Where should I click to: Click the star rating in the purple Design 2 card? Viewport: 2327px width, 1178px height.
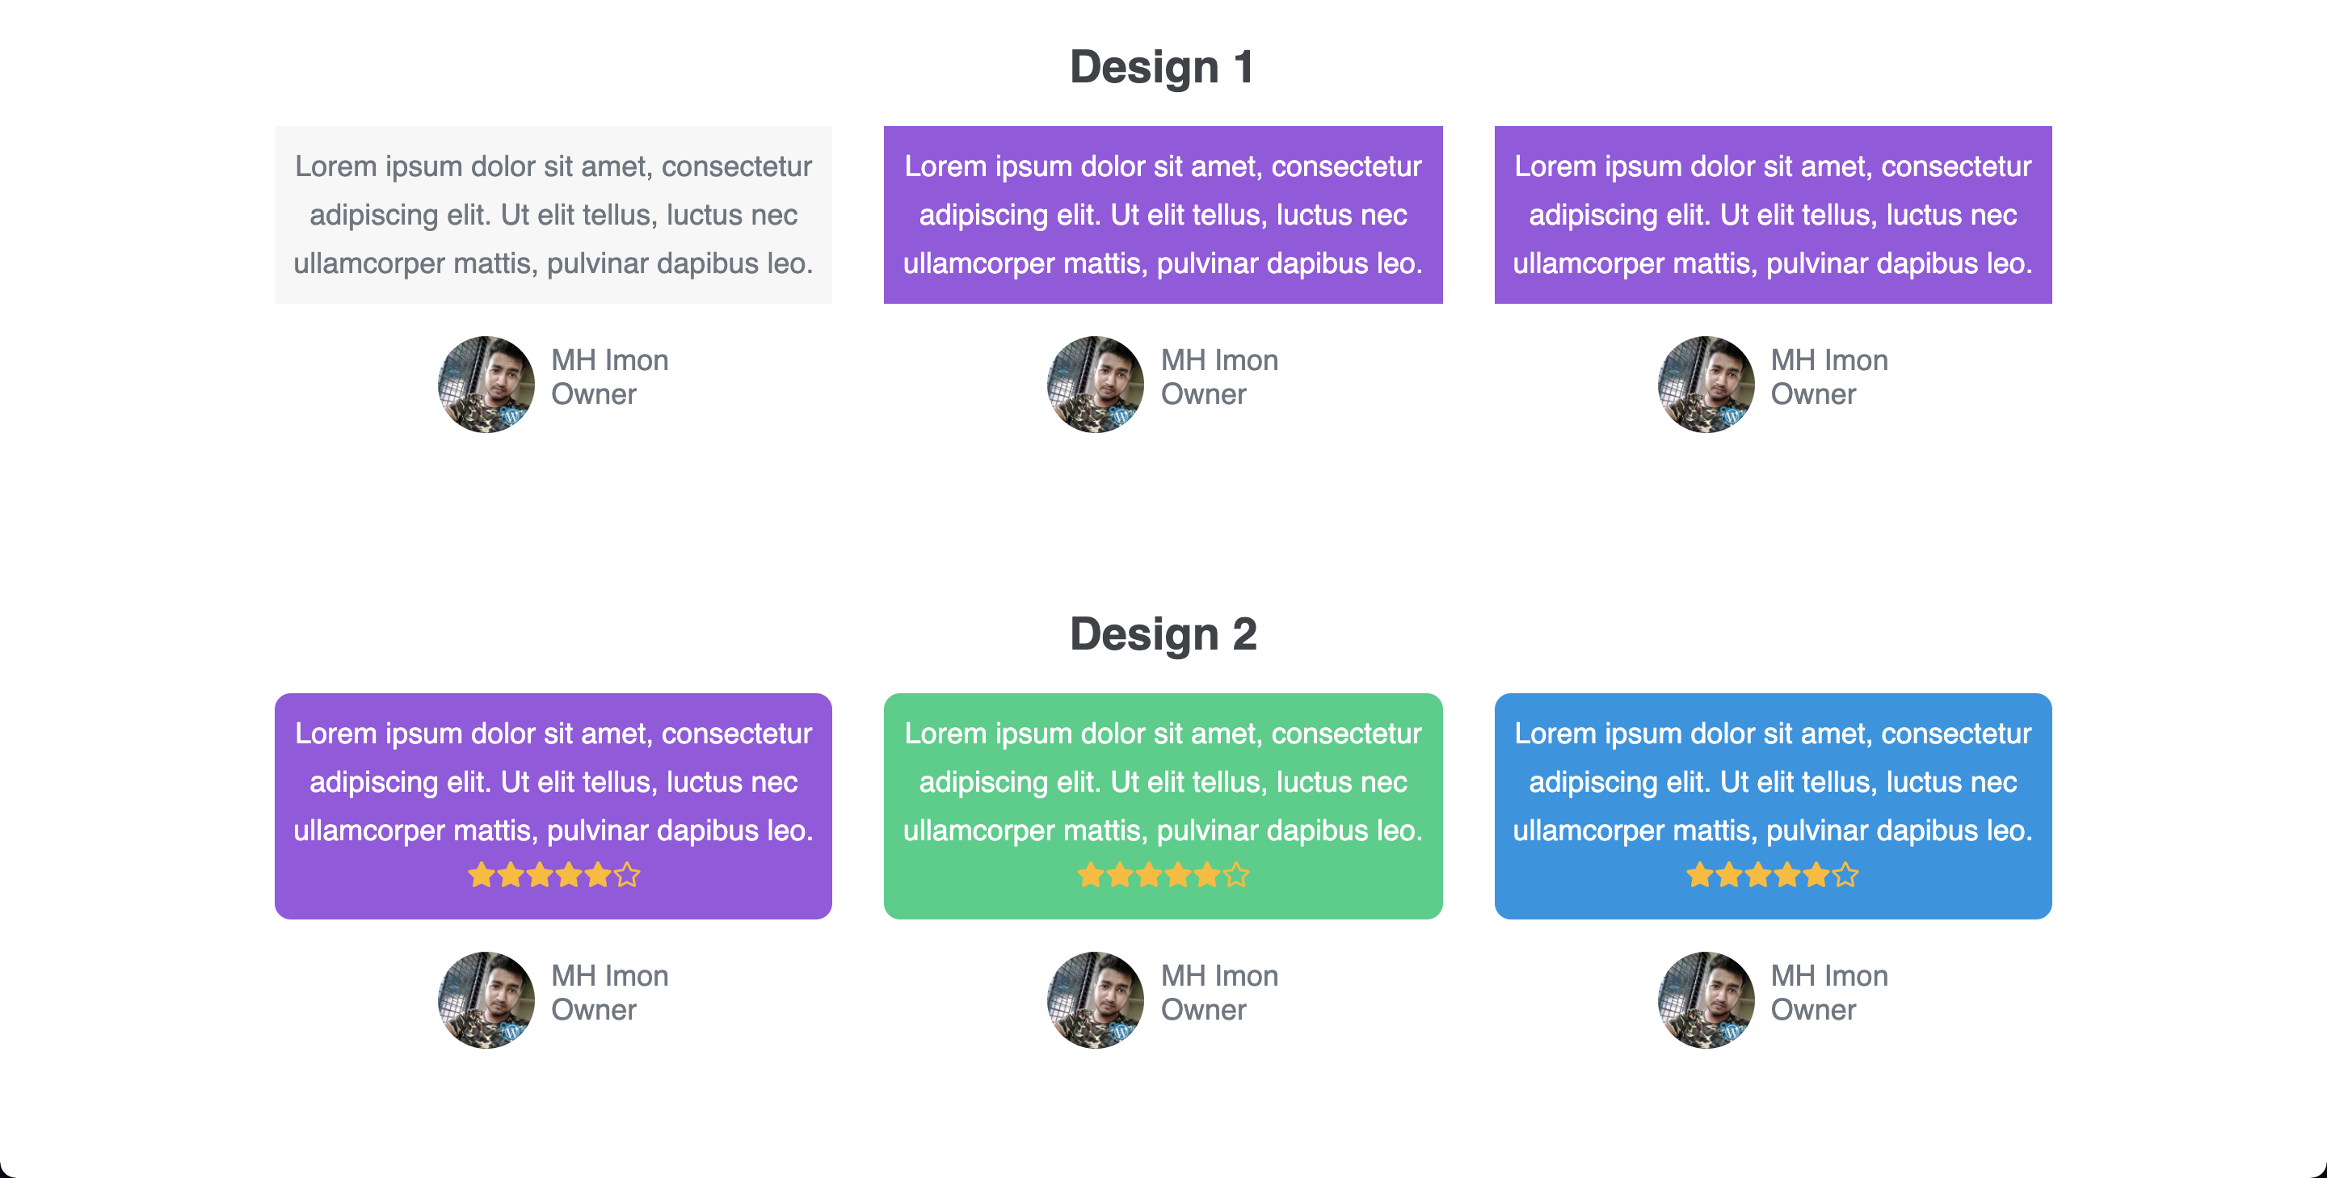(x=553, y=874)
